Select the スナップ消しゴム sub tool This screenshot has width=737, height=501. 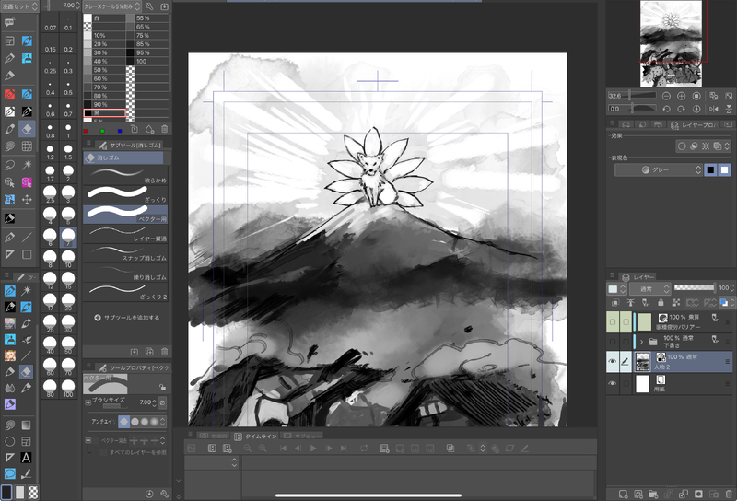click(x=125, y=253)
